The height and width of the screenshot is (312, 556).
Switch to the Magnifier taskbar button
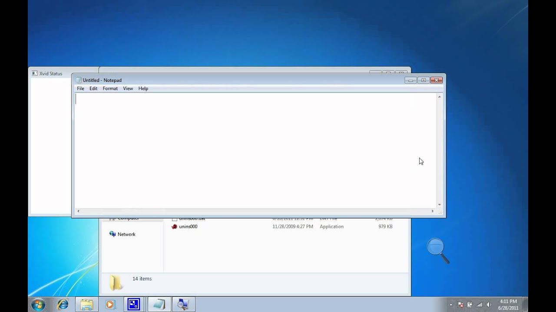tap(183, 304)
